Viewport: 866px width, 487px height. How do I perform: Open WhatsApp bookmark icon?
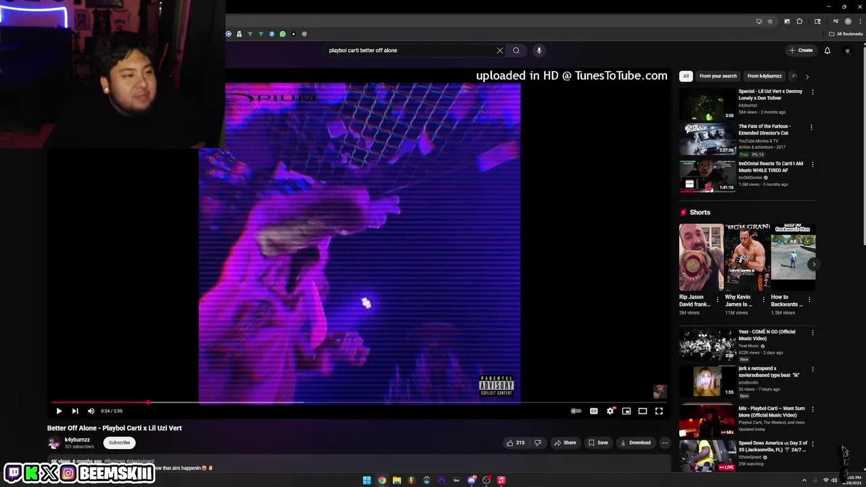[283, 34]
